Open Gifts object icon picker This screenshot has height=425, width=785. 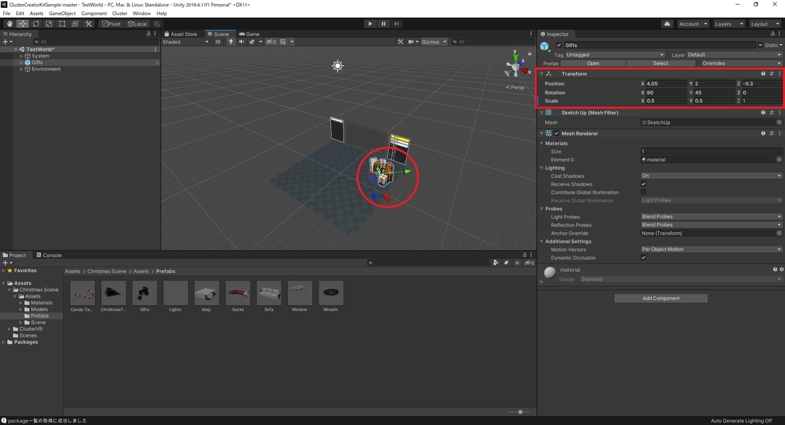(546, 46)
